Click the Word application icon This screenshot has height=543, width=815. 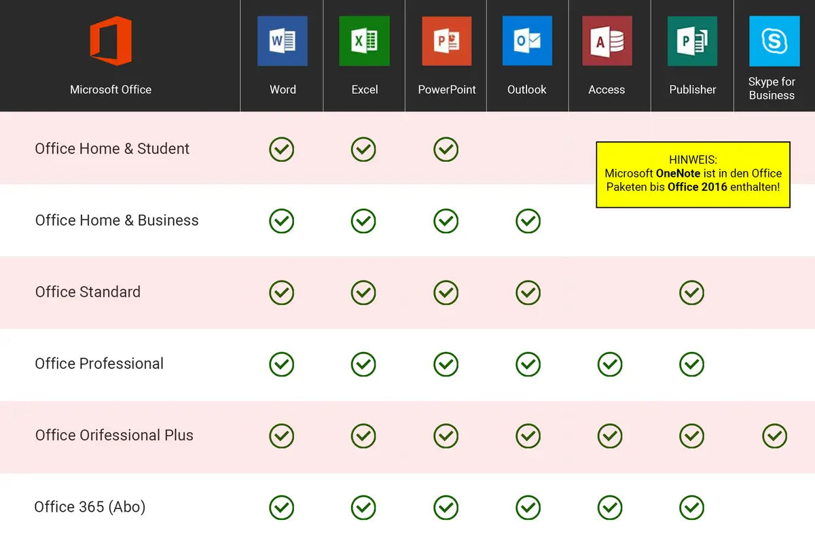[283, 41]
